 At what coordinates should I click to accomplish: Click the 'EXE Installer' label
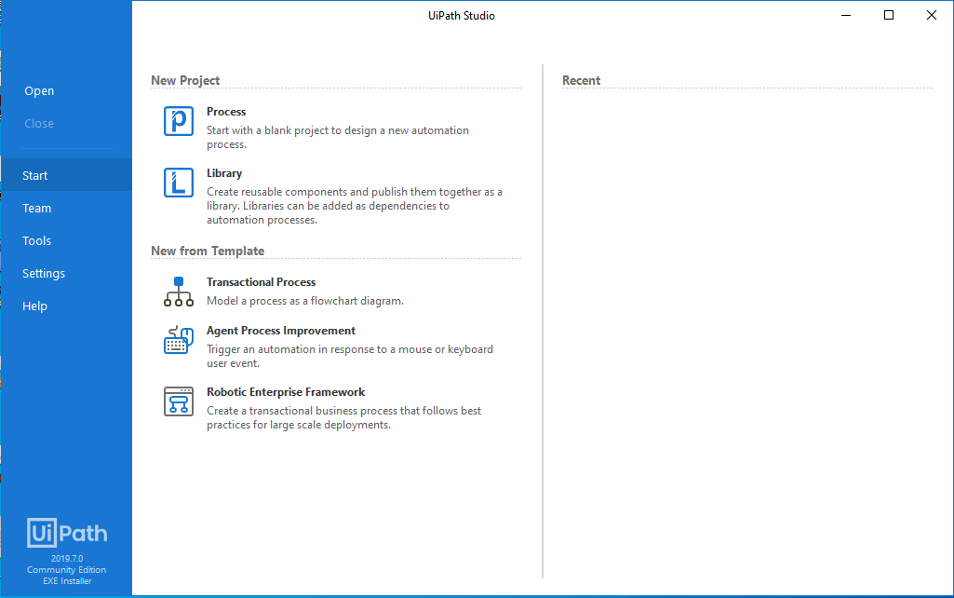click(67, 581)
